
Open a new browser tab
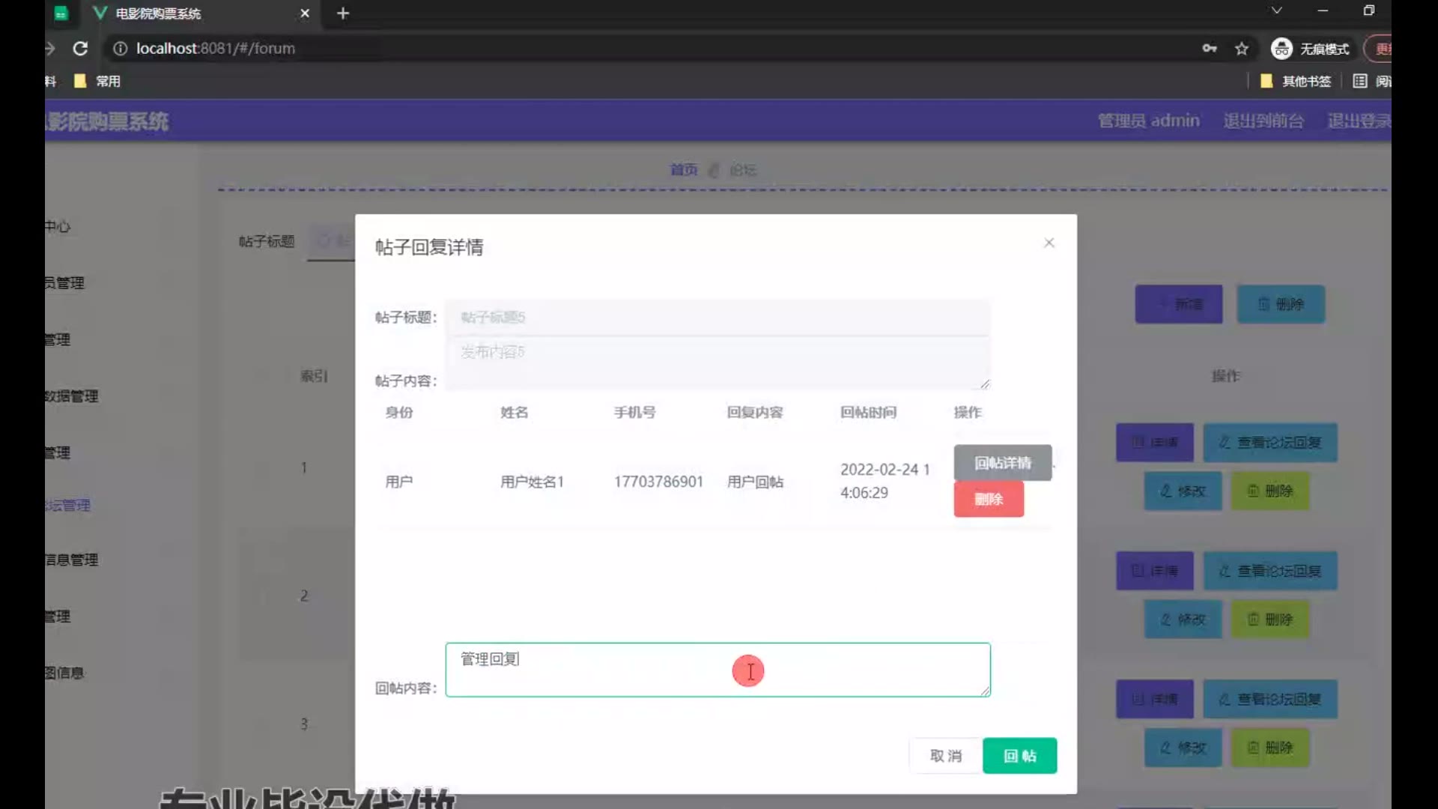click(343, 13)
